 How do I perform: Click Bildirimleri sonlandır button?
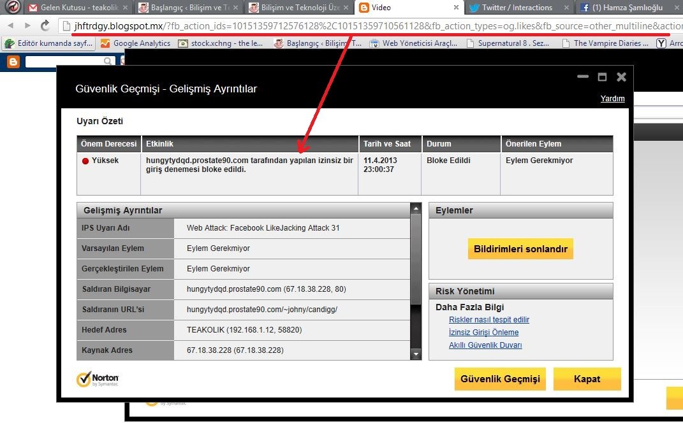(x=520, y=249)
